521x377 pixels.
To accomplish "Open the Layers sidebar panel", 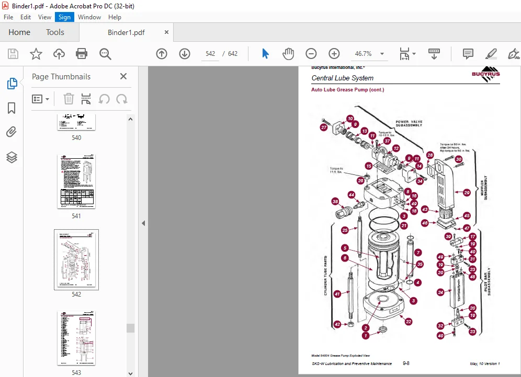I will pyautogui.click(x=12, y=157).
